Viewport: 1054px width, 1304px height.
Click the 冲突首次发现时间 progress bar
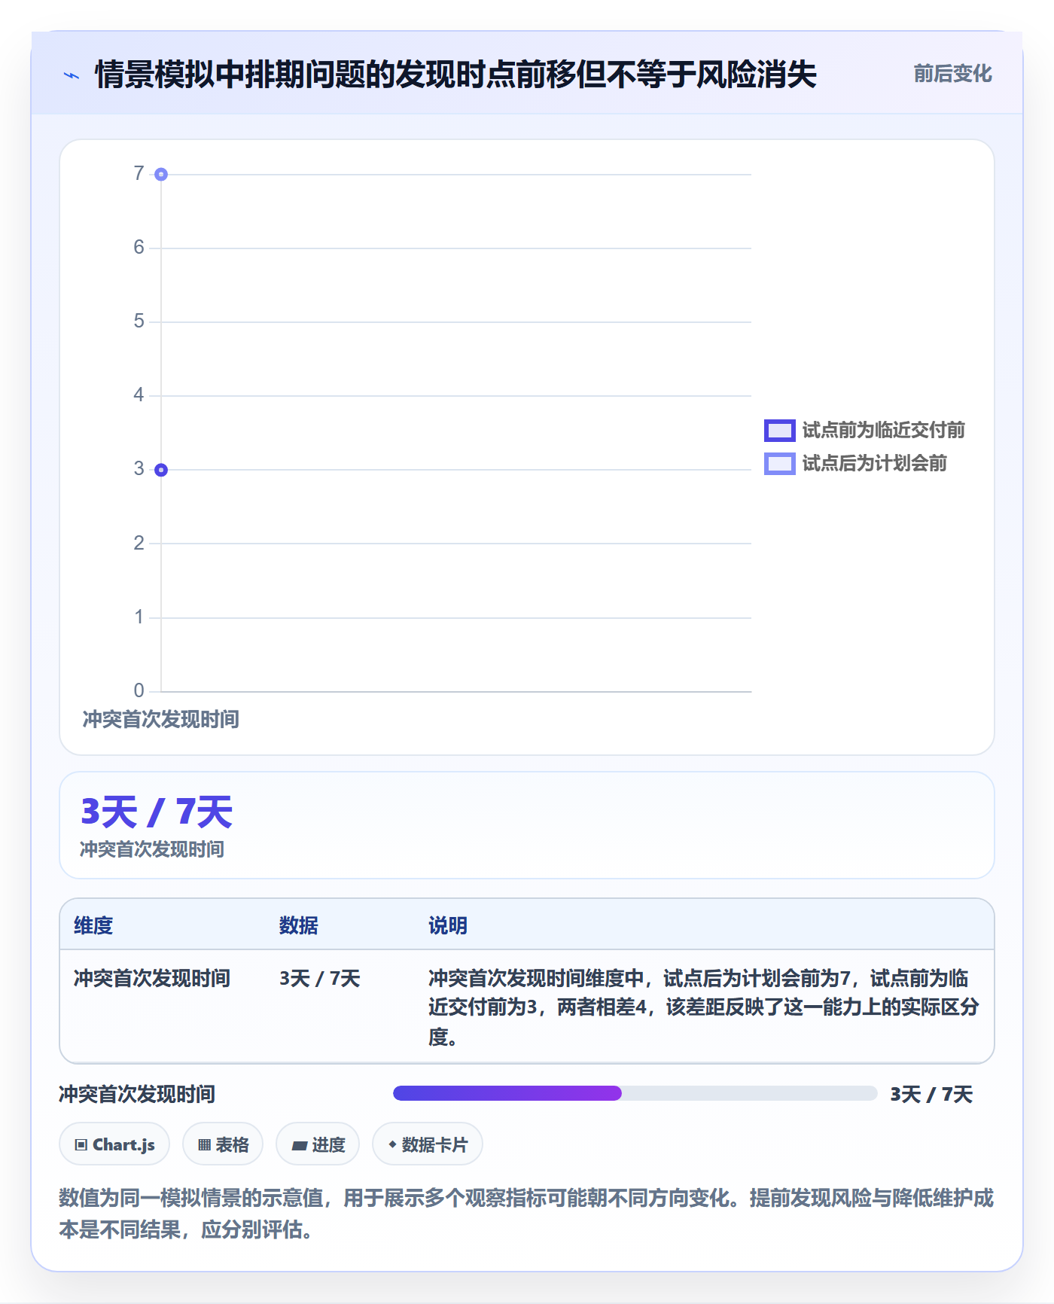click(635, 1093)
